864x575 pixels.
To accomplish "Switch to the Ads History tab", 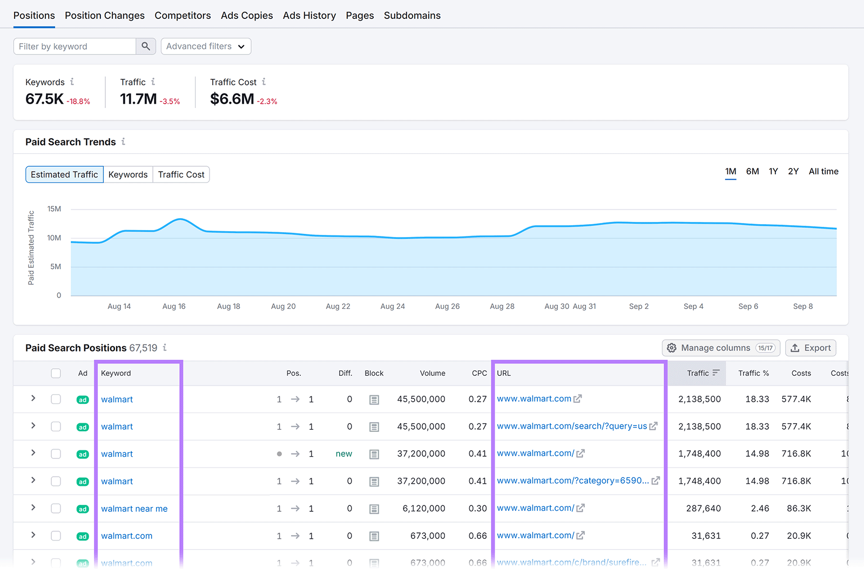I will pyautogui.click(x=309, y=15).
